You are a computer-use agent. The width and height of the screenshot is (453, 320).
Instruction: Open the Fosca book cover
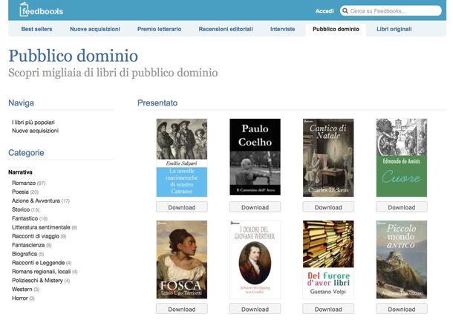point(182,260)
